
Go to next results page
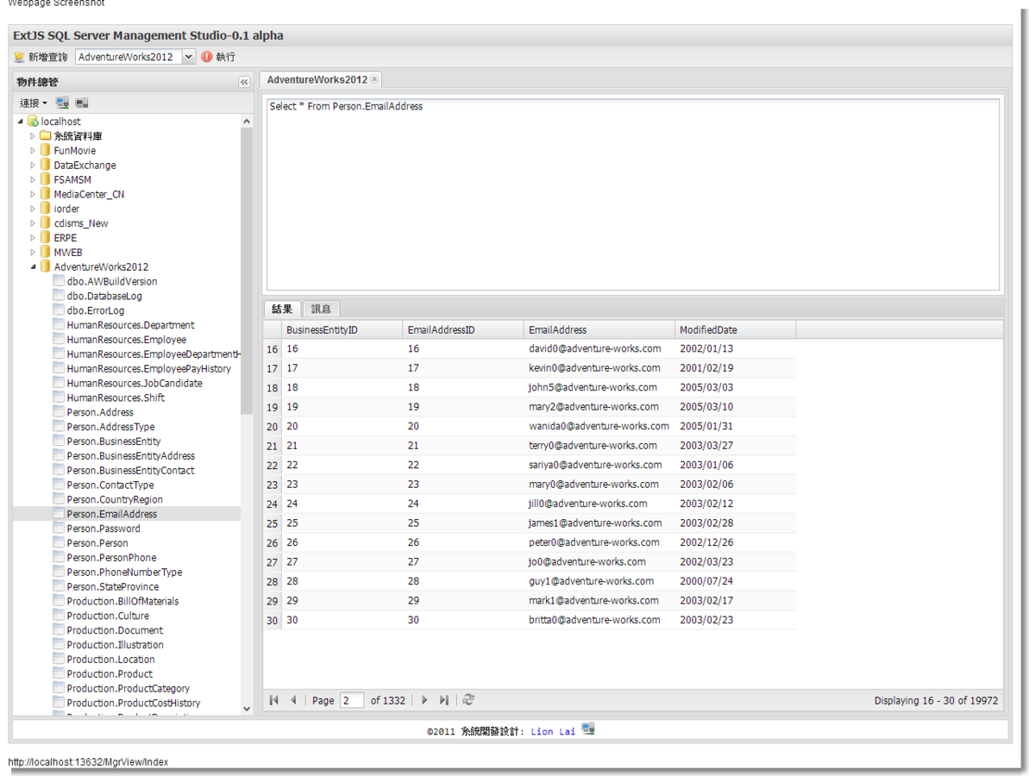coord(424,700)
